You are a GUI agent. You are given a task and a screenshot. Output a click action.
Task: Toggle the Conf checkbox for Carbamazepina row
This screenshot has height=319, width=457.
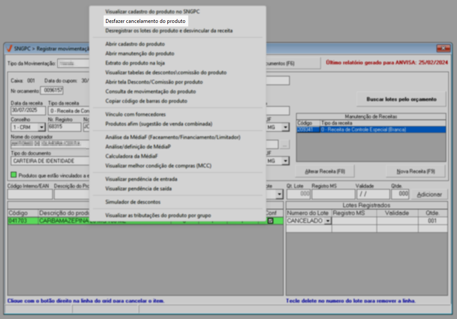point(271,221)
